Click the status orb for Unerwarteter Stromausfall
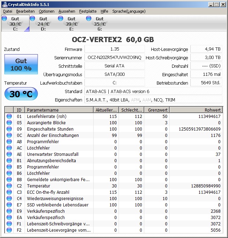Image resolution: width=228 pixels, height=238 pixels. pos(9,154)
